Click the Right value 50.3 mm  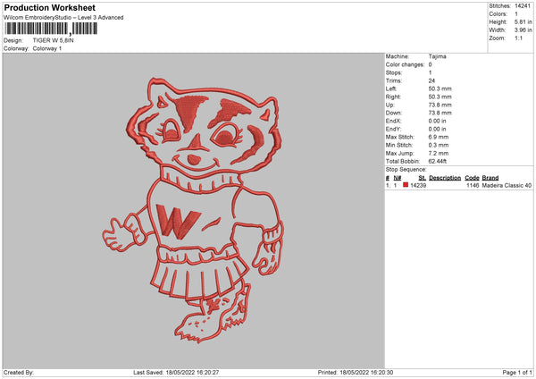coord(440,97)
